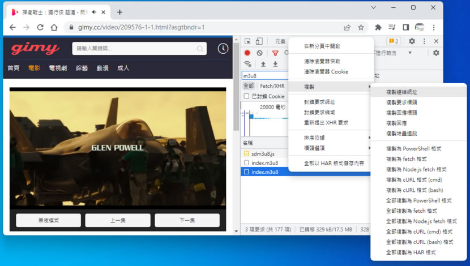Viewport: 470px width, 266px height.
Task: Share this page using the share icon
Action: coord(347,28)
